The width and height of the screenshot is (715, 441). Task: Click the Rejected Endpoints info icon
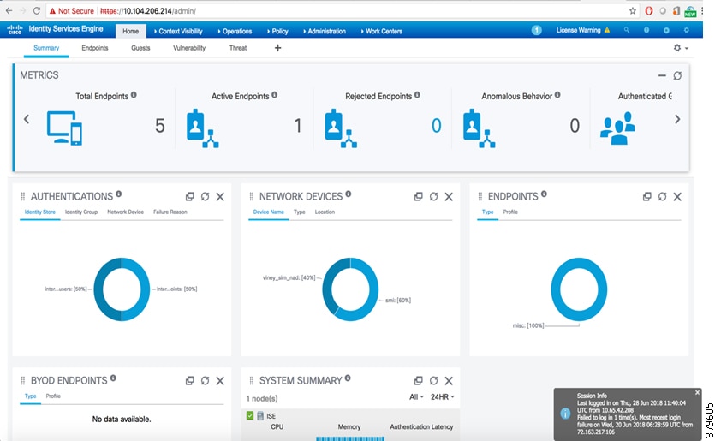coord(417,95)
